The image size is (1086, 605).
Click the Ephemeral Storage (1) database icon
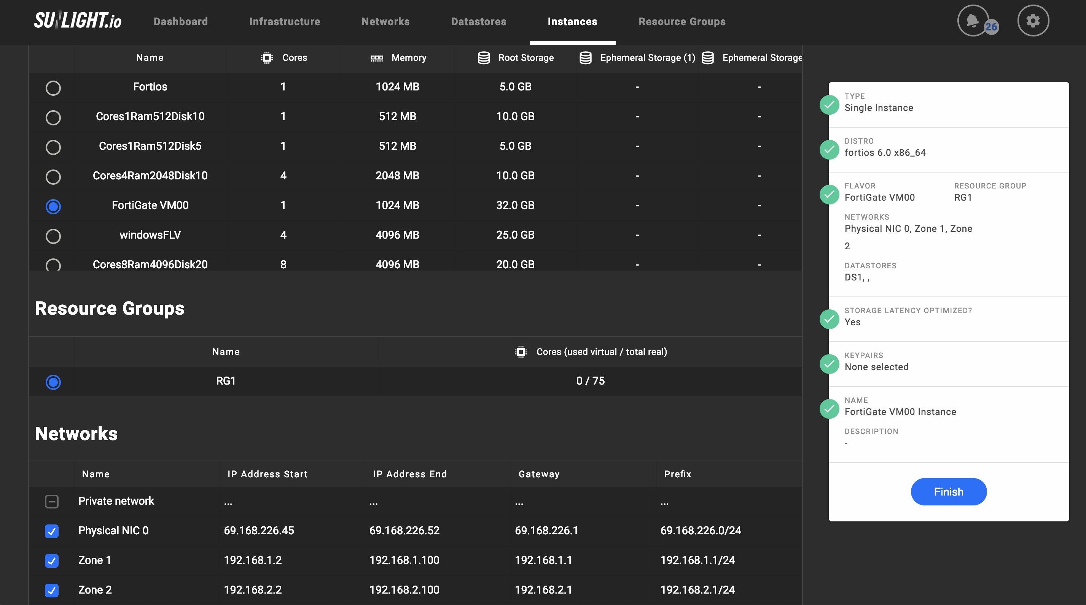(586, 58)
